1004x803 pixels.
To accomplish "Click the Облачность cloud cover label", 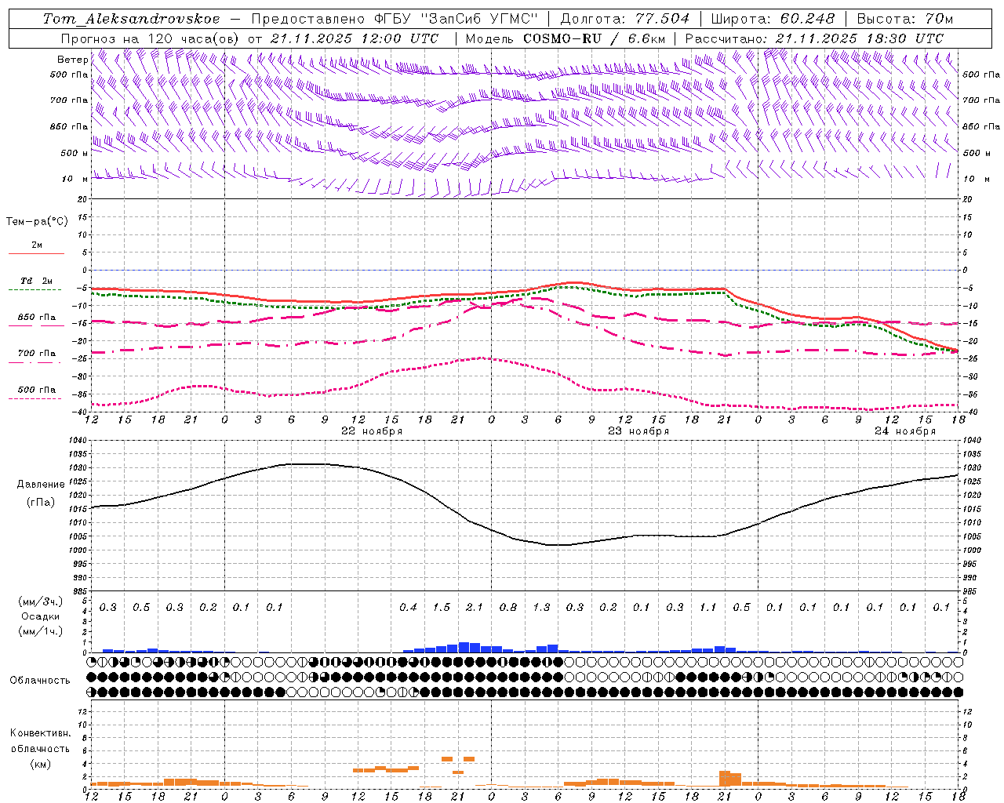I will tap(40, 681).
